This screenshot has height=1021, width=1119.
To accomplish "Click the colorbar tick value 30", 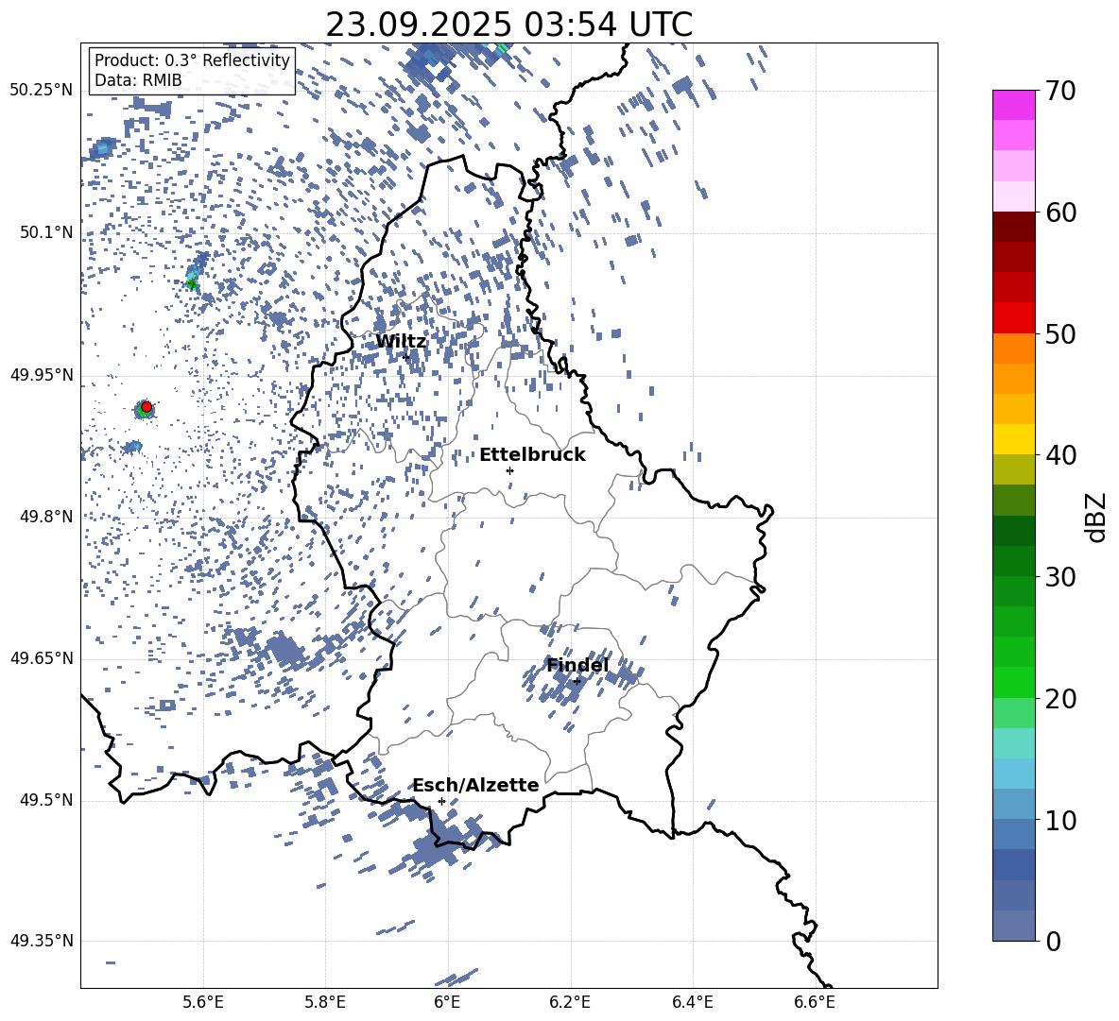I will 1060,577.
